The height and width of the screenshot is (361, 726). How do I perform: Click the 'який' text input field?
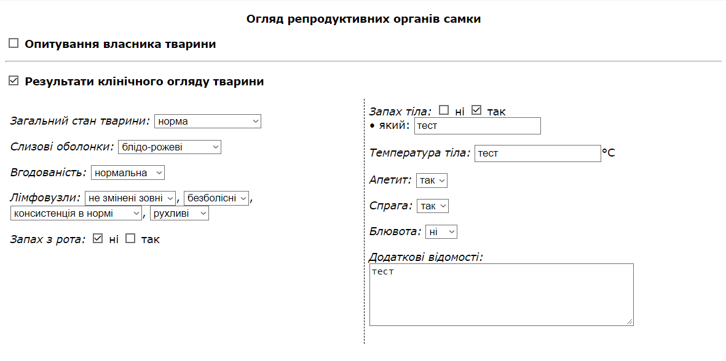(477, 126)
